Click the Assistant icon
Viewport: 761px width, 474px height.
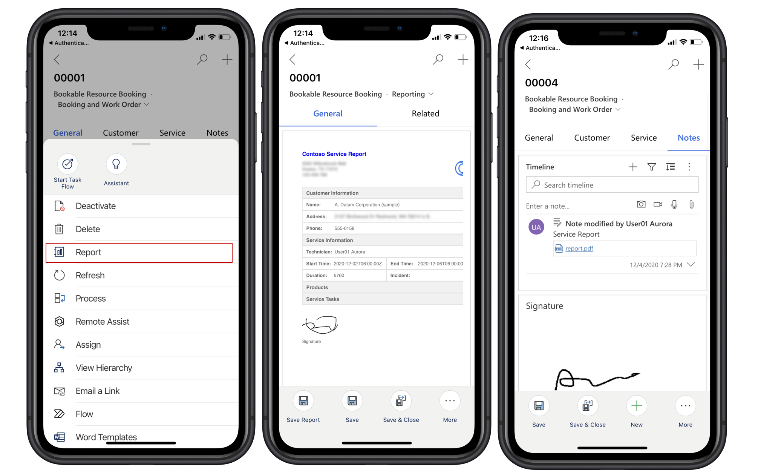[116, 164]
